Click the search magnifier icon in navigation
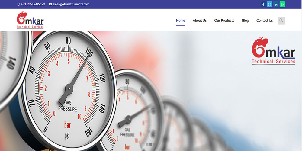302x151 pixels. click(x=281, y=21)
